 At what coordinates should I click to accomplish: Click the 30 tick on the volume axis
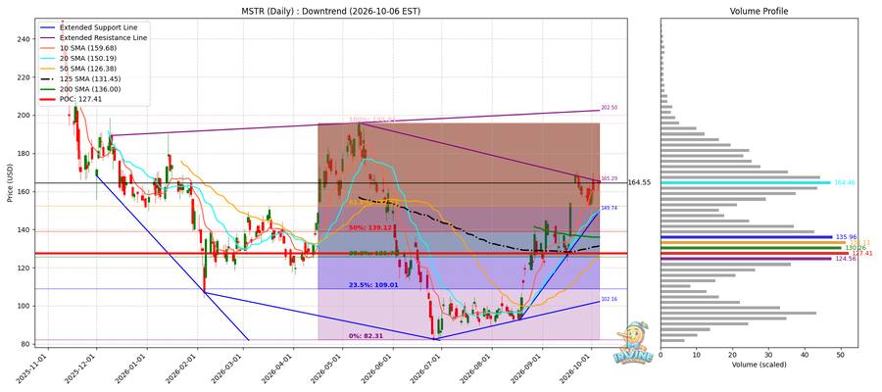tap(768, 355)
